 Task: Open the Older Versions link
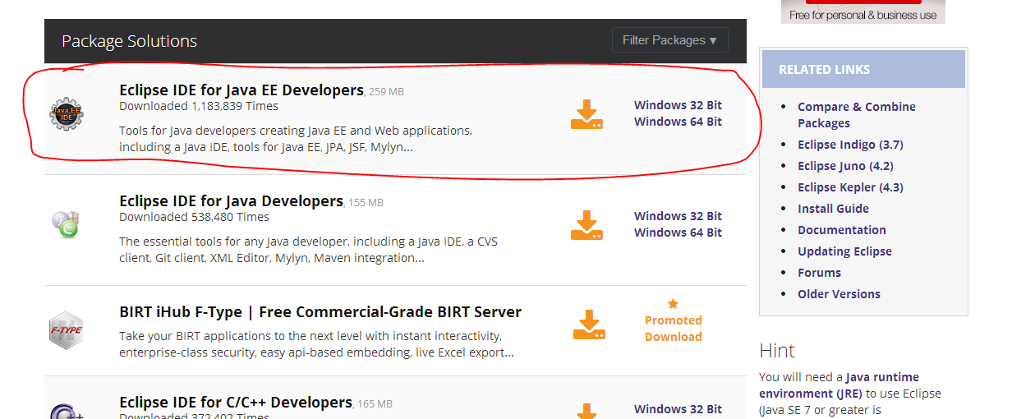pyautogui.click(x=839, y=294)
